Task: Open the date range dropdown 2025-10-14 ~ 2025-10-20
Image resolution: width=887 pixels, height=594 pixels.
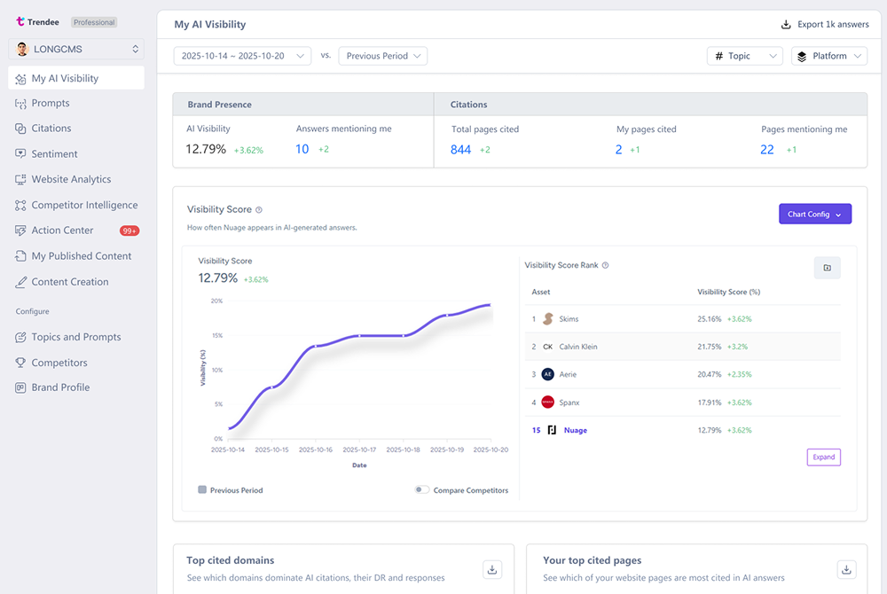Action: 242,56
